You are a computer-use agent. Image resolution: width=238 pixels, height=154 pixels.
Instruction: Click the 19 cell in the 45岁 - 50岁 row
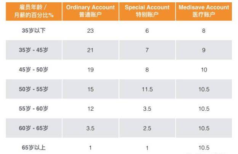pyautogui.click(x=90, y=70)
